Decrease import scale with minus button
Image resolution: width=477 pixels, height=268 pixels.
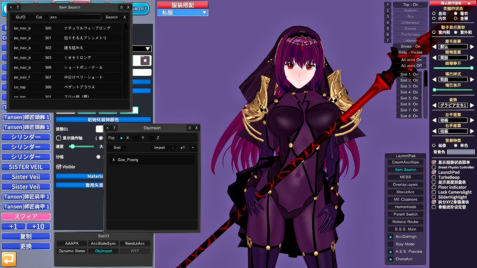(x=173, y=147)
